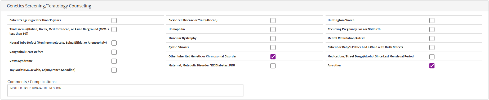489x100 pixels.
Task: Tick the Huntington Chorea checkbox
Action: [x=432, y=20]
